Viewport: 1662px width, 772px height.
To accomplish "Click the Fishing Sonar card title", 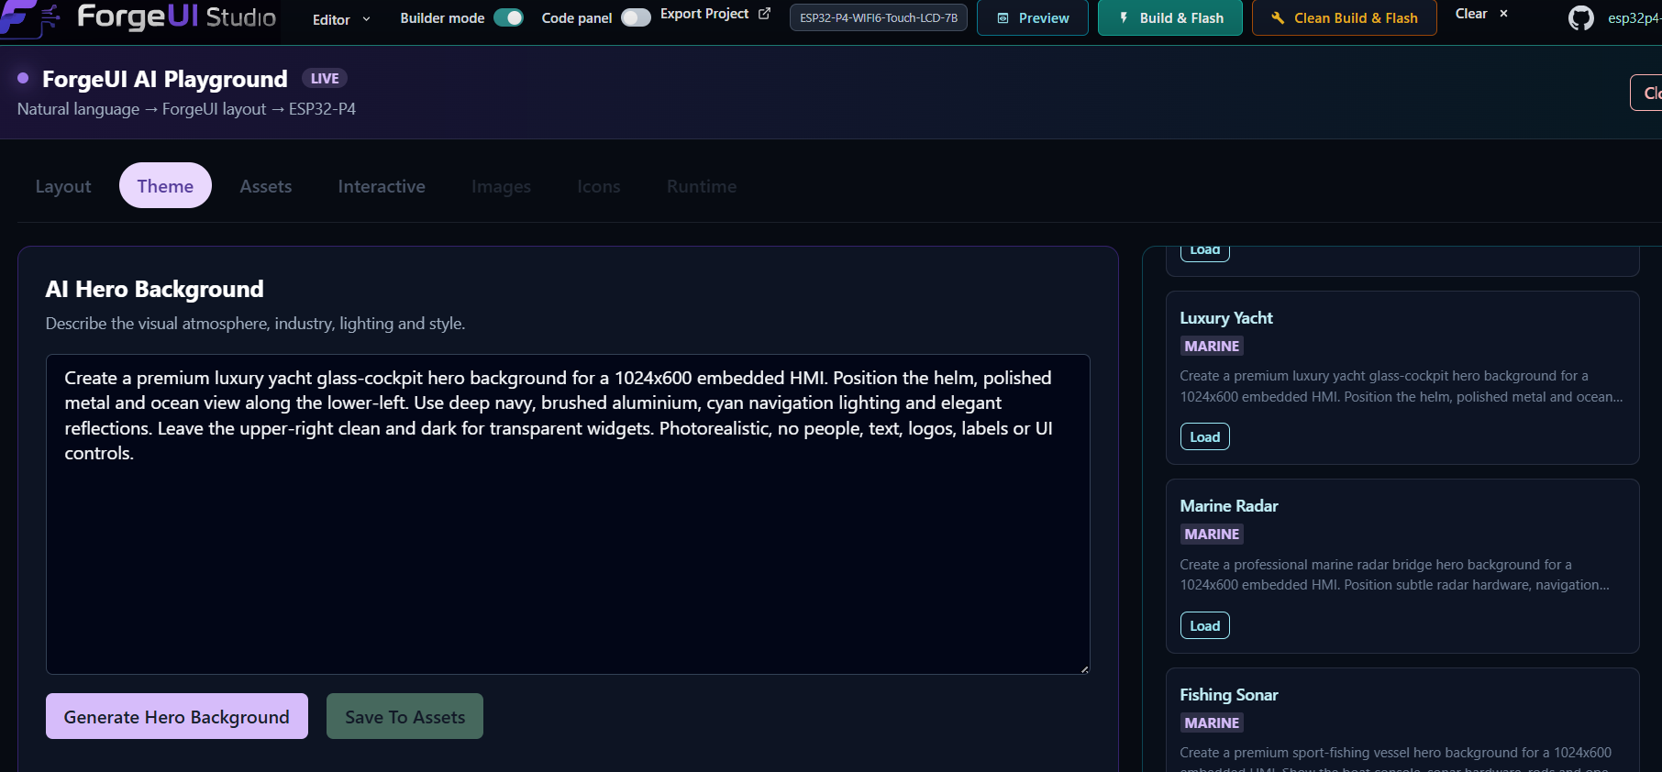I will [1229, 695].
